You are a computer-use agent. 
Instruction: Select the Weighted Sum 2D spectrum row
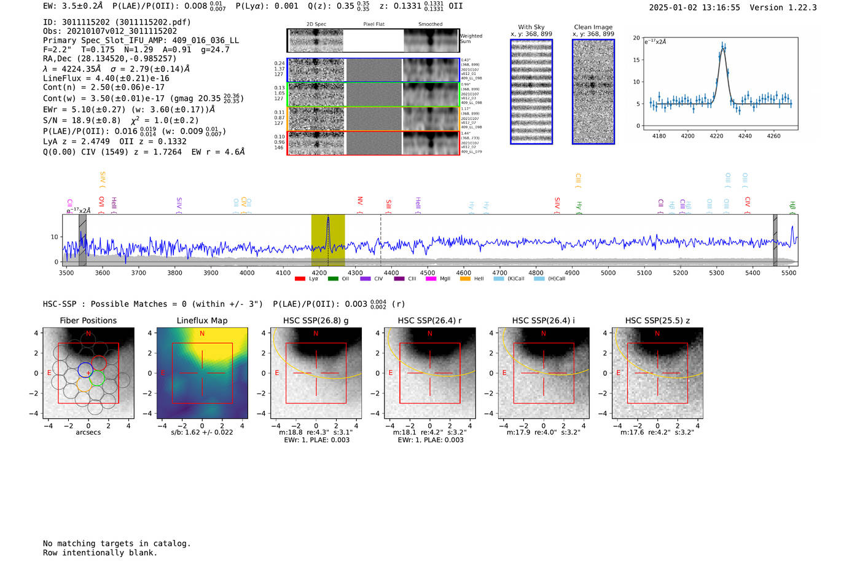pyautogui.click(x=373, y=41)
